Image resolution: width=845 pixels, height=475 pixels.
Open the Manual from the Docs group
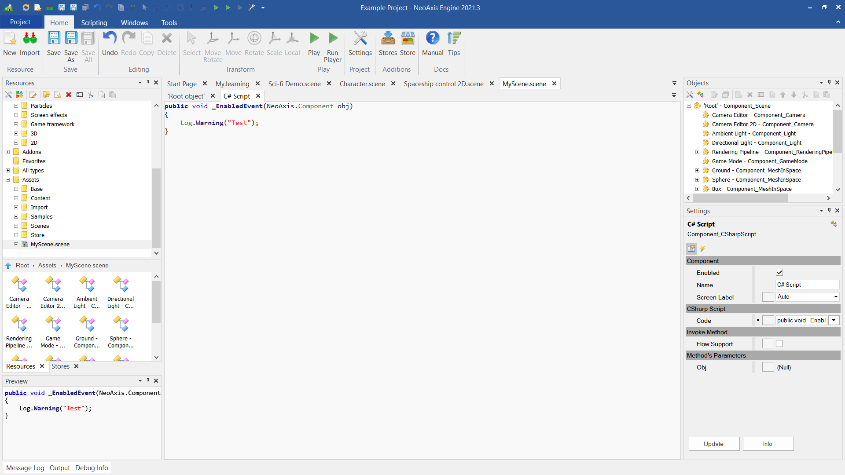[x=432, y=44]
